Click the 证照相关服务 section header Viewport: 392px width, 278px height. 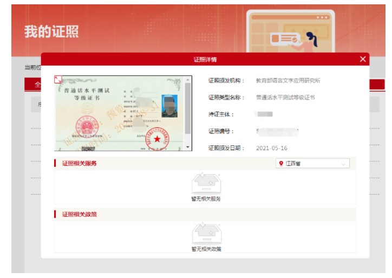(80, 163)
